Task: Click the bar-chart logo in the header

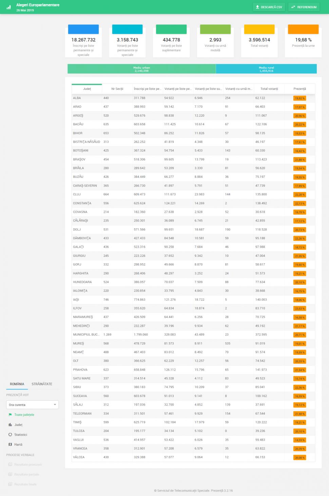Action: (8, 7)
